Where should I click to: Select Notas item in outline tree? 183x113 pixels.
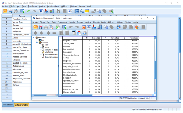point(47,47)
